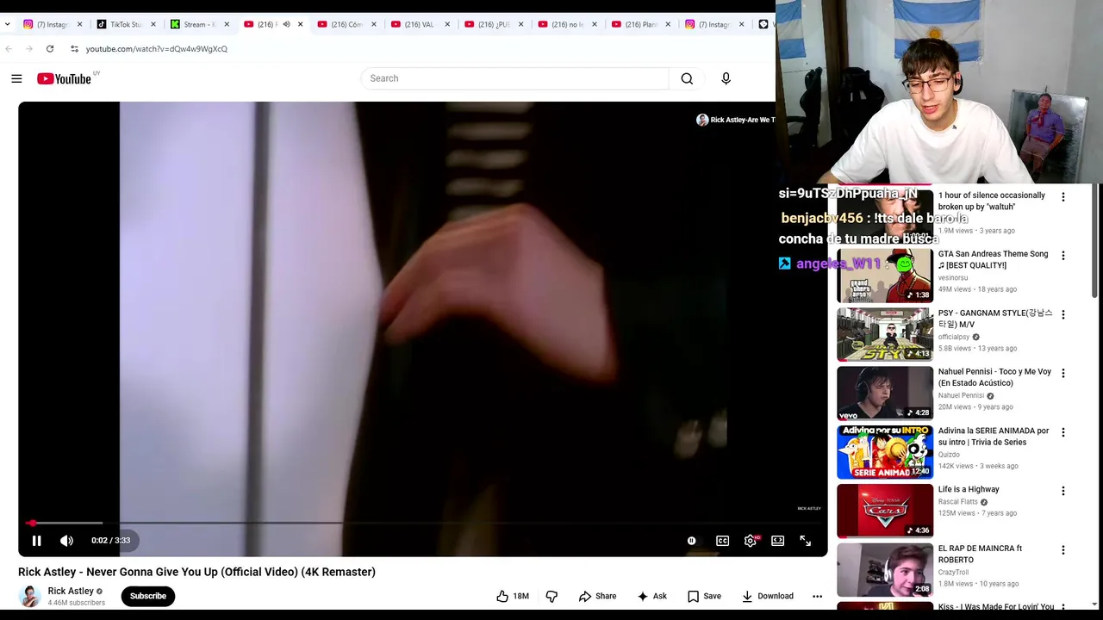Share the Rick Astley video
The image size is (1103, 620).
tap(597, 596)
